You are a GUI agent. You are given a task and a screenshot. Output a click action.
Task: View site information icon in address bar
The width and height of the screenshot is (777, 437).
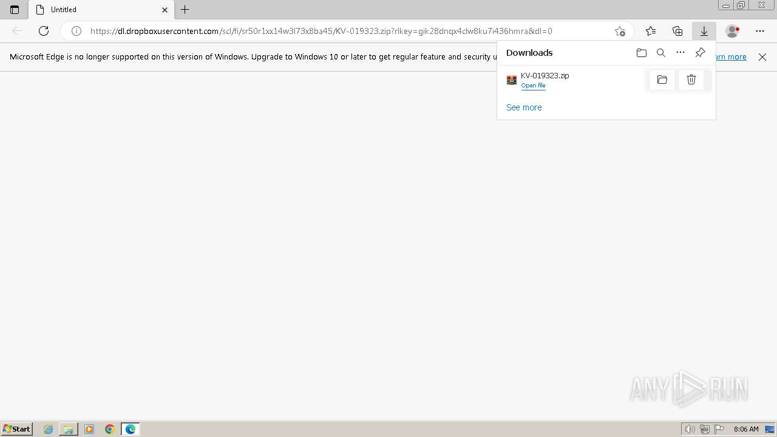(x=76, y=31)
